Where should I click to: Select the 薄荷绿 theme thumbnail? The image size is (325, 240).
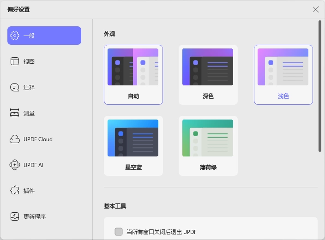coord(208,138)
